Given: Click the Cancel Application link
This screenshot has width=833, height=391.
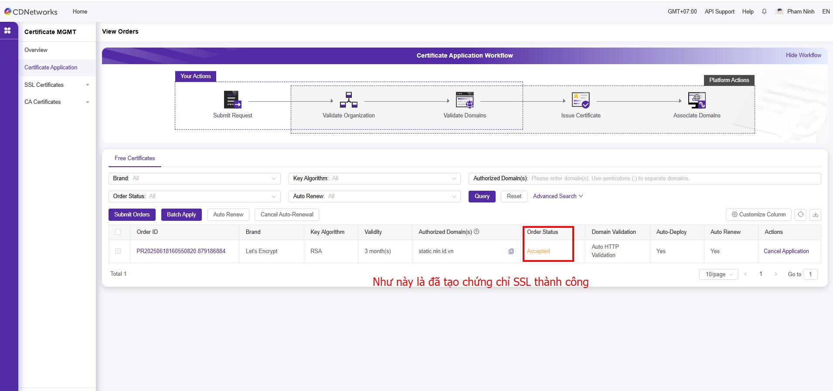Looking at the screenshot, I should coord(786,251).
